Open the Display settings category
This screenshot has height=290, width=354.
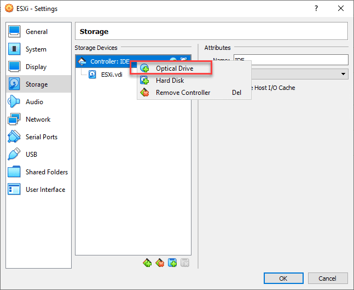coord(38,67)
